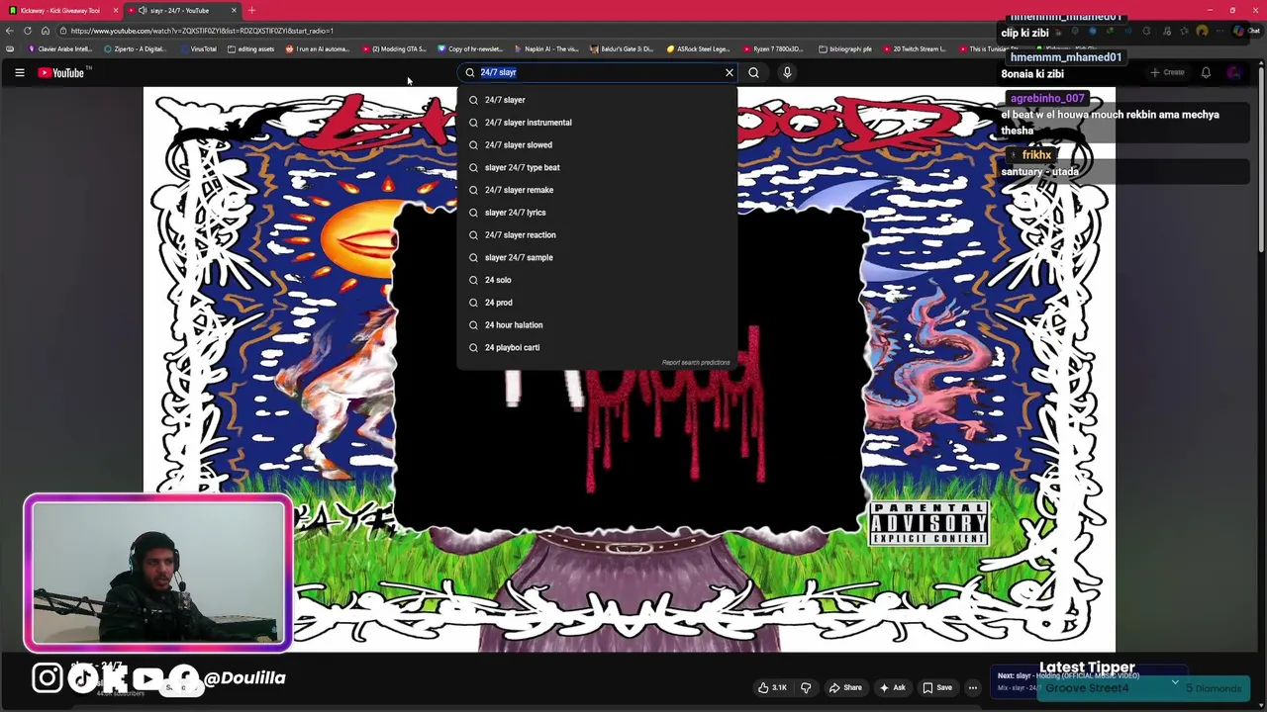Viewport: 1267px width, 712px height.
Task: Save the video to a playlist
Action: pos(937,687)
